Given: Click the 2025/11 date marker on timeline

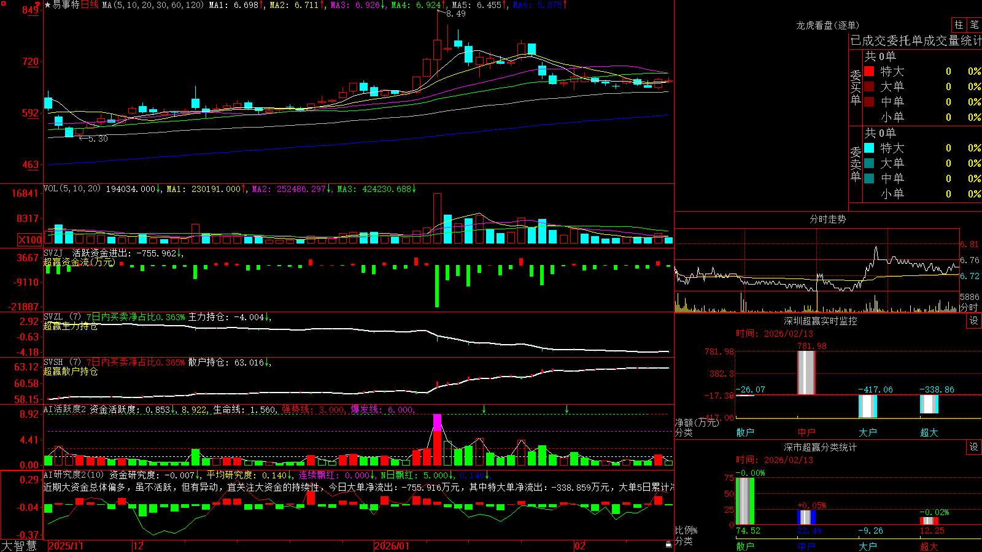Looking at the screenshot, I should click(66, 546).
